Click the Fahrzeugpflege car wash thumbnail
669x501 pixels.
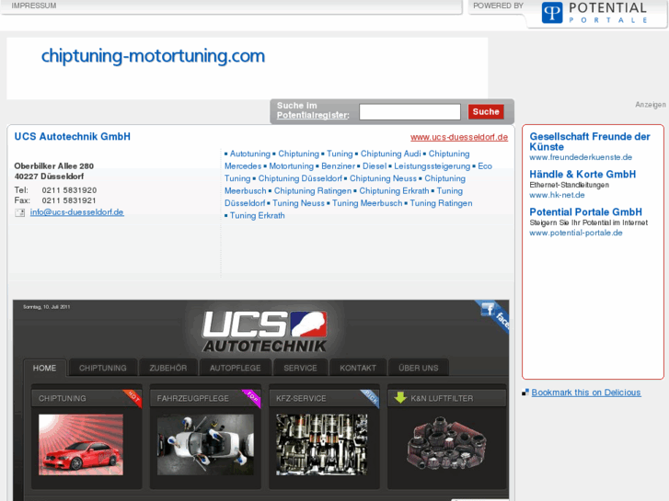pyautogui.click(x=205, y=445)
